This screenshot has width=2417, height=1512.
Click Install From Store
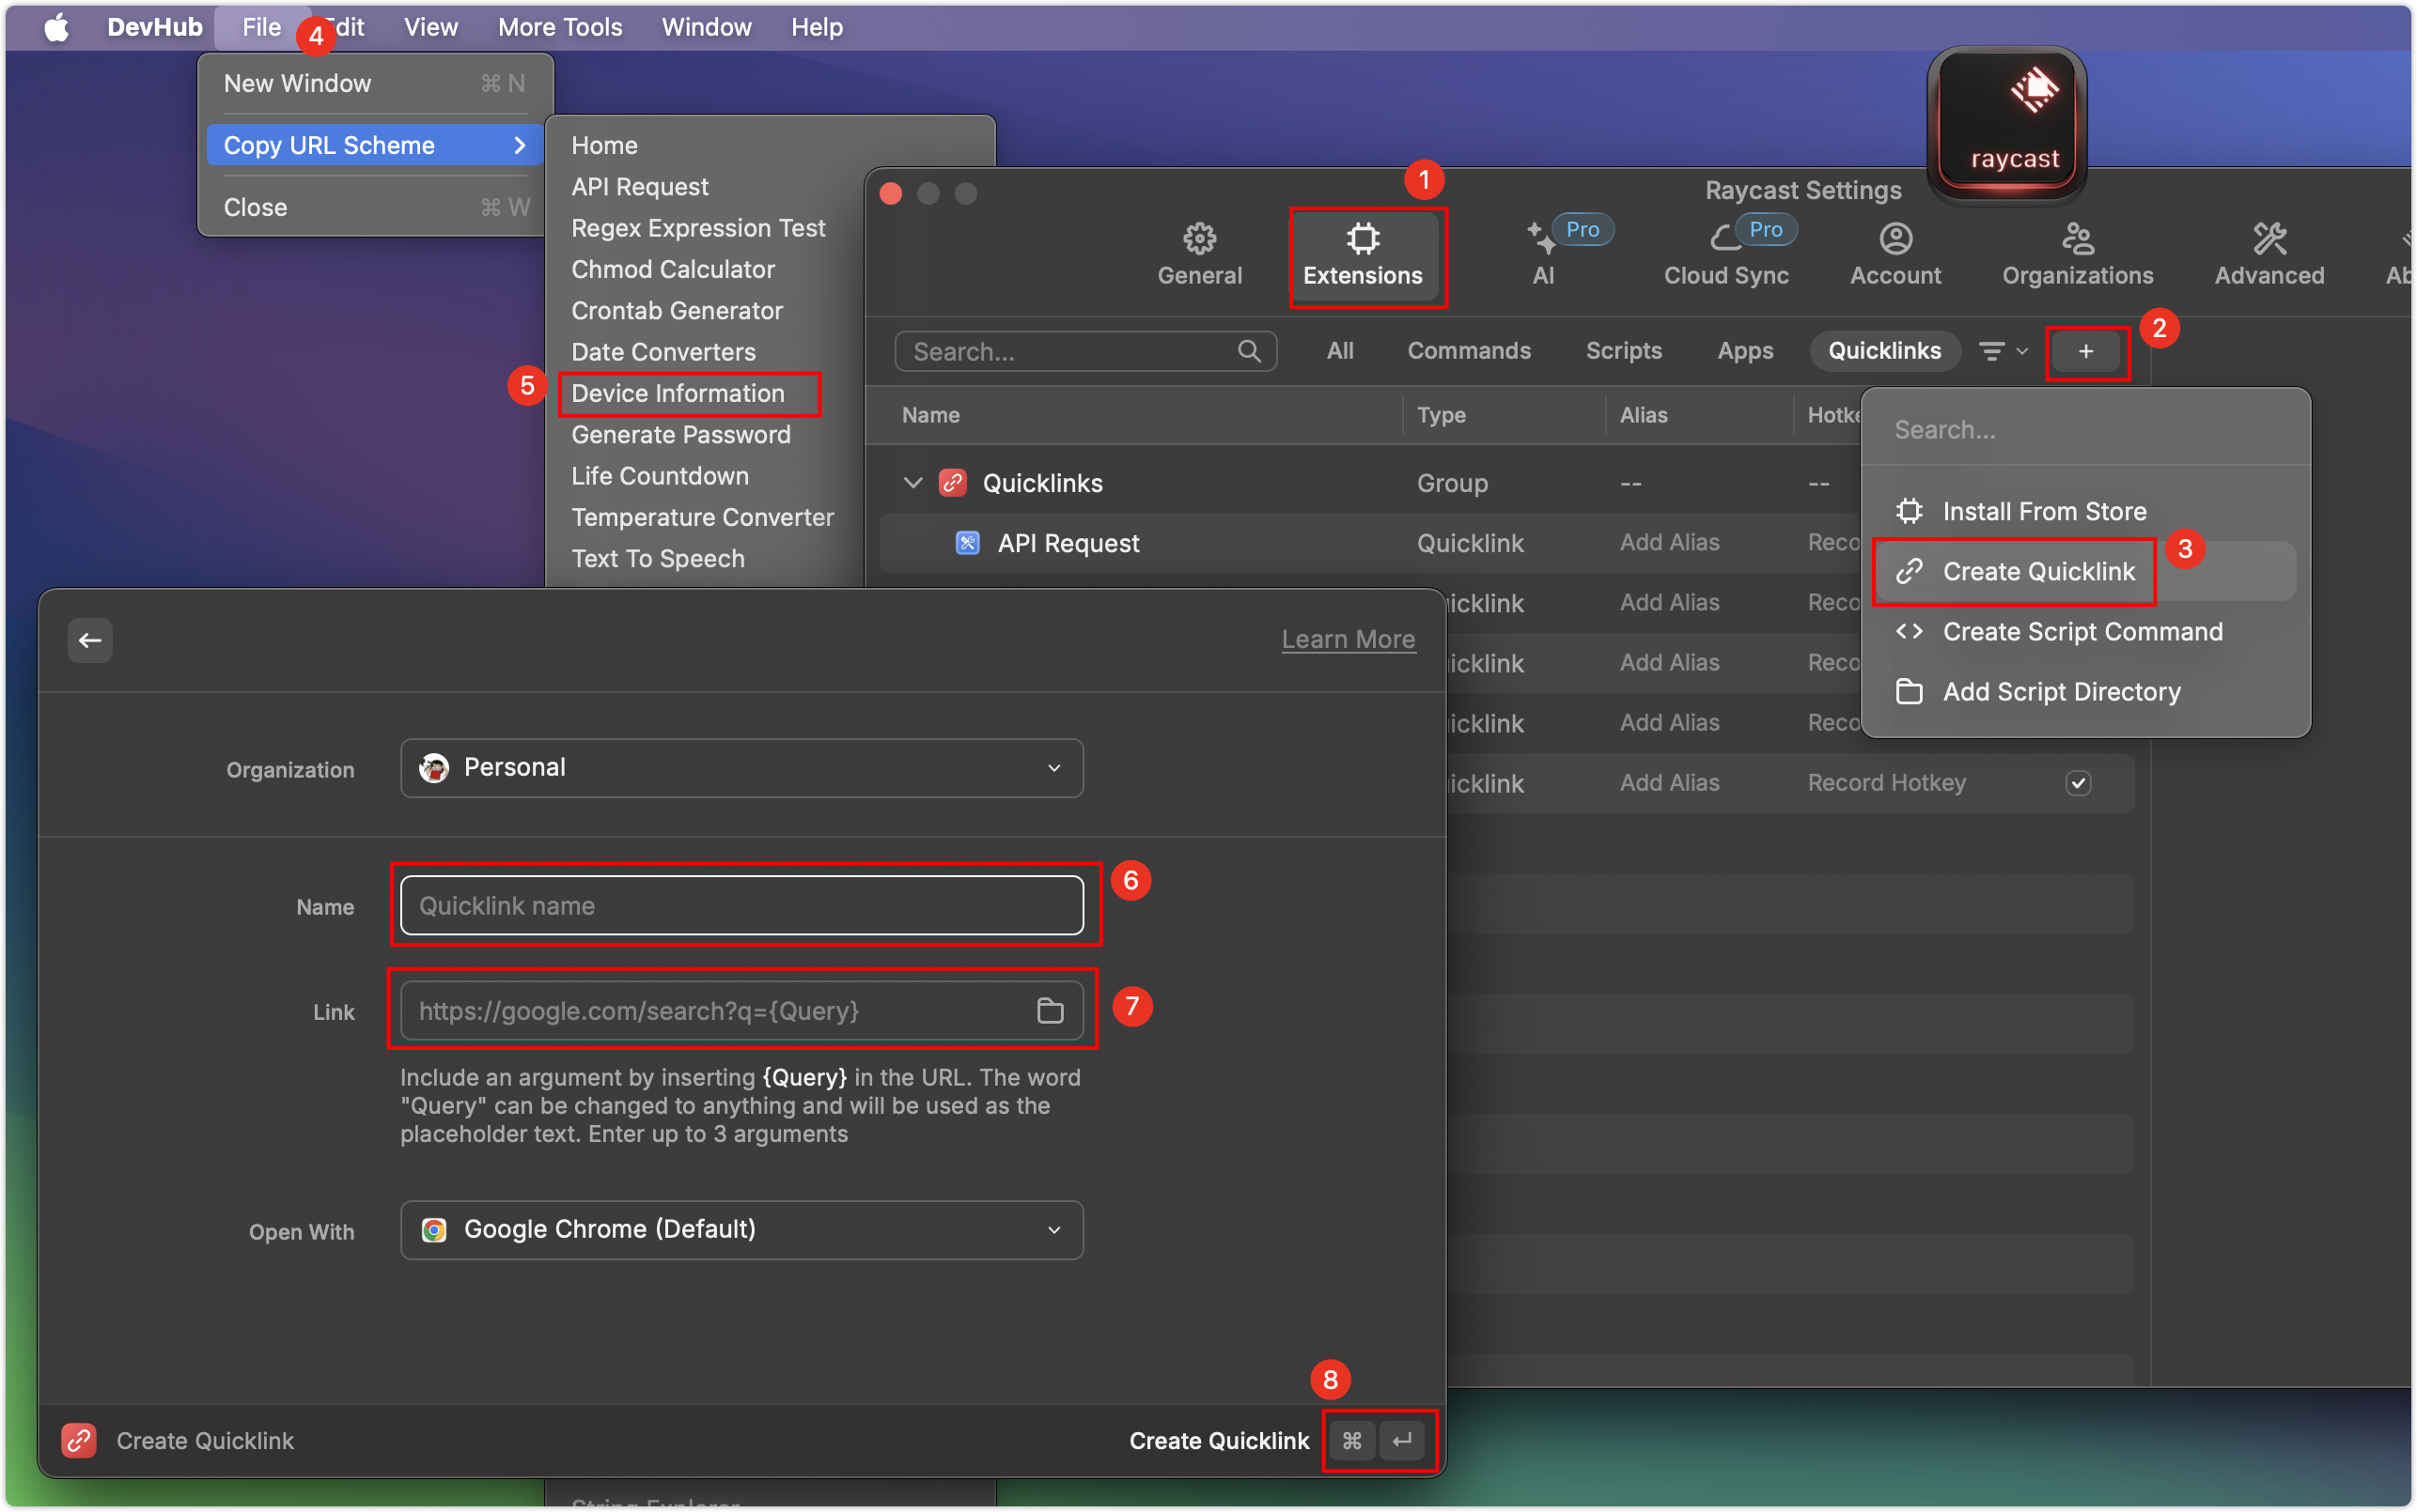(2044, 511)
